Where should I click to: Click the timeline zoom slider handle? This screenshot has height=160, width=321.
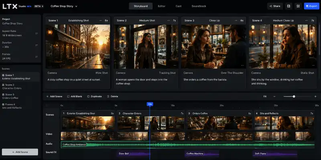(x=294, y=96)
